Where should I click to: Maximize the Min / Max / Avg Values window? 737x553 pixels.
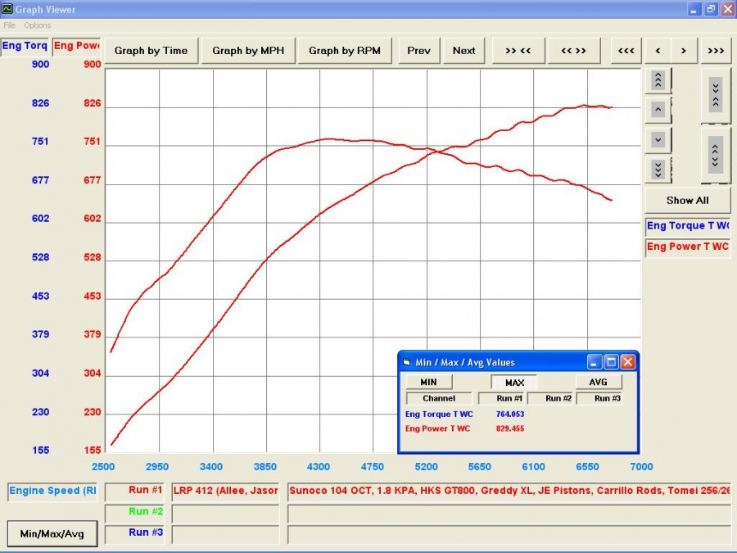tap(611, 361)
